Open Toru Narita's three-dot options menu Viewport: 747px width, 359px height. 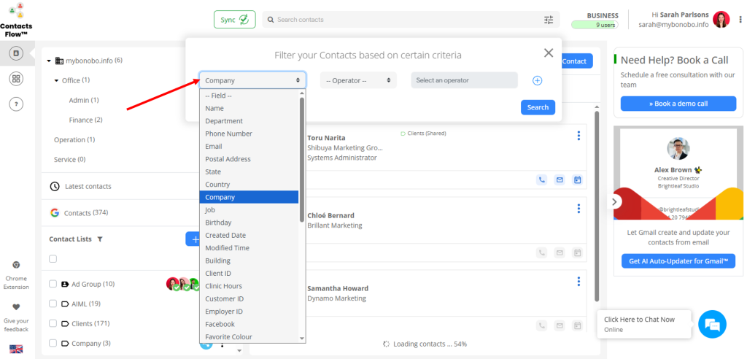click(578, 135)
